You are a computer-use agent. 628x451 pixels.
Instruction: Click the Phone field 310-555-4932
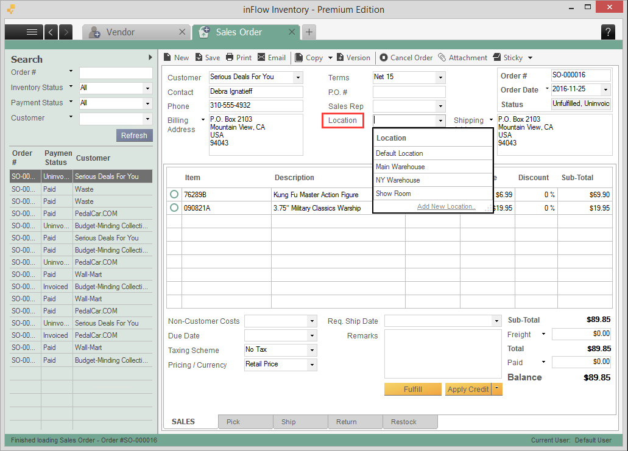coord(256,106)
